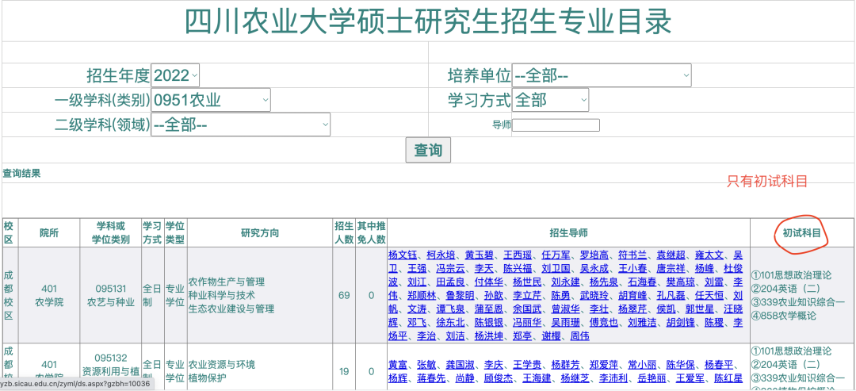The image size is (856, 391).
Task: Click the 095131 农艺与种业 cell
Action: coord(111,296)
